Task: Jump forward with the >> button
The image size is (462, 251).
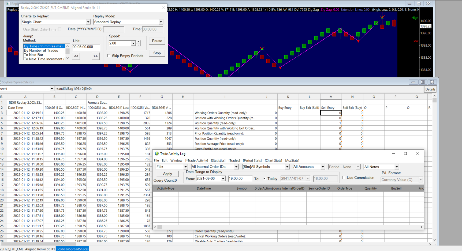Action: [96, 56]
